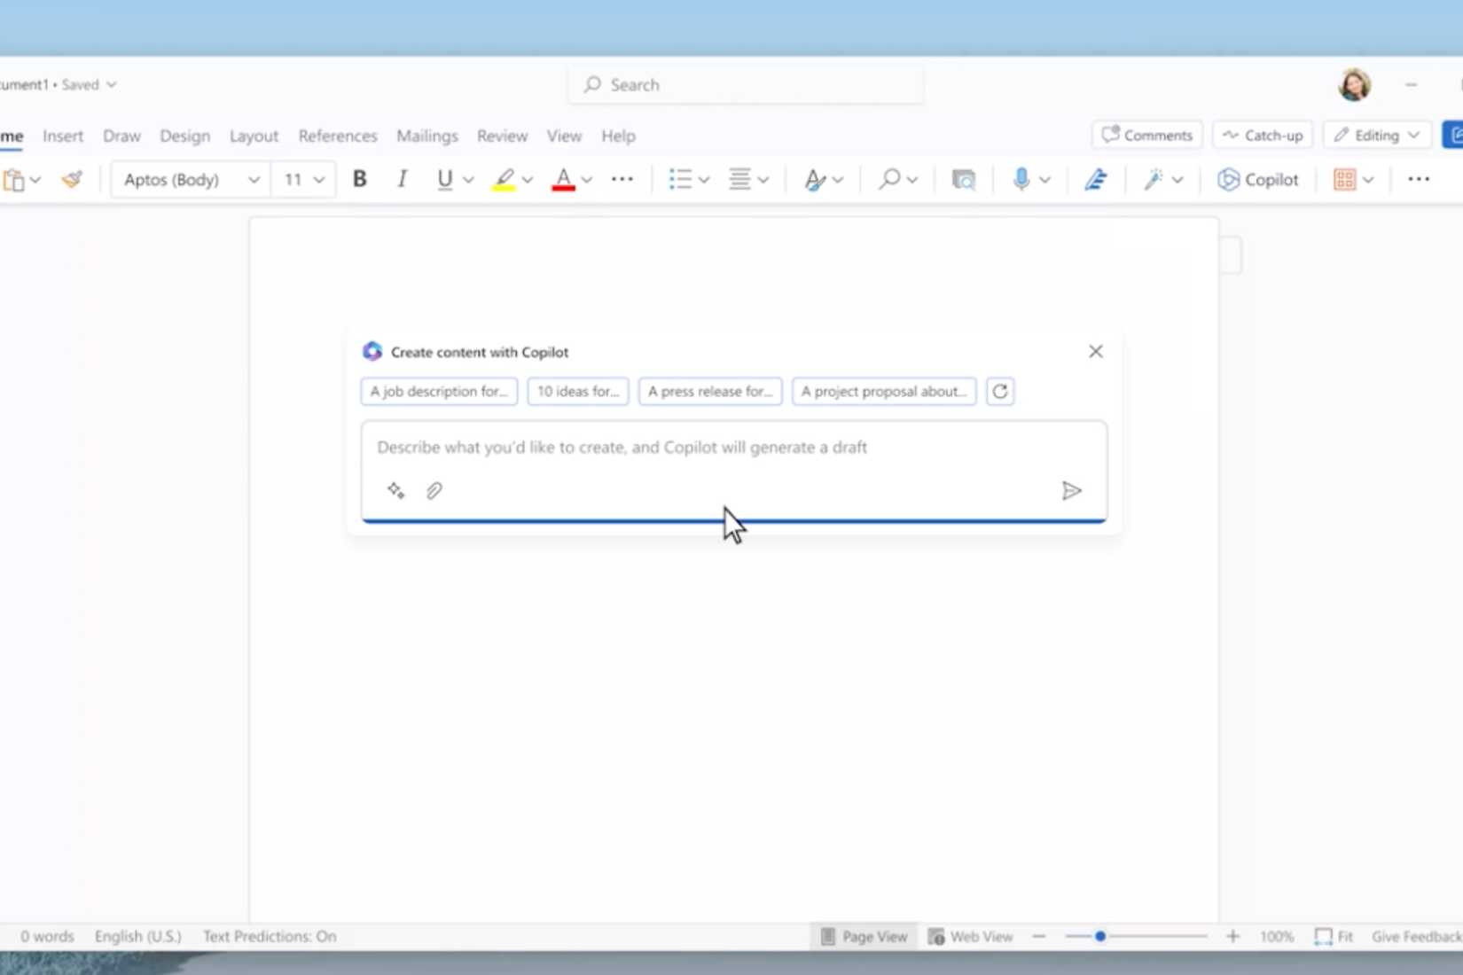Expand the font color dropdown arrow
Image resolution: width=1463 pixels, height=975 pixels.
(x=586, y=179)
